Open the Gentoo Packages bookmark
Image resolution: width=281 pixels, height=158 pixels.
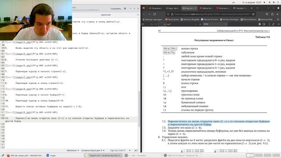229,19
